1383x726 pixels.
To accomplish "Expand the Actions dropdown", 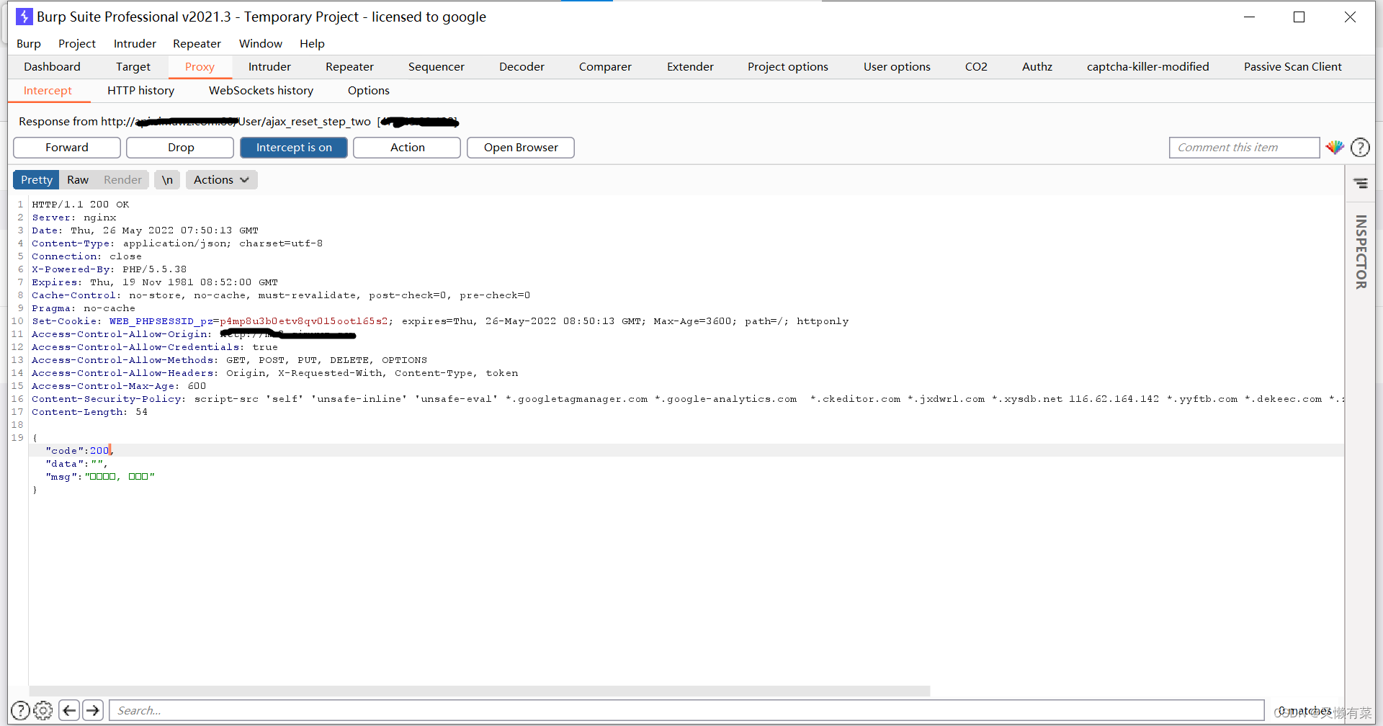I will [x=221, y=180].
